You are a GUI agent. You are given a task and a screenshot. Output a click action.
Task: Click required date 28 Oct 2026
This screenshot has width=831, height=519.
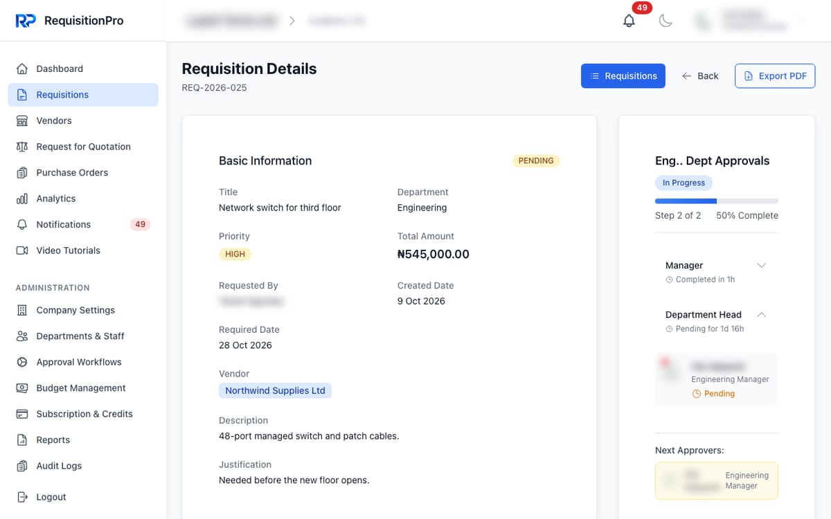point(245,345)
